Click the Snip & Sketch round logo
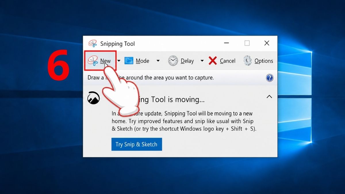The height and width of the screenshot is (194, 345). point(93,98)
